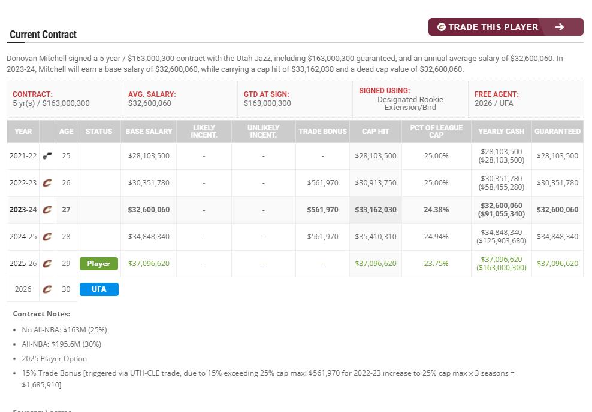Viewport: 592px width, 412px height.
Task: Click the CAP HIT column header
Action: coord(376,131)
